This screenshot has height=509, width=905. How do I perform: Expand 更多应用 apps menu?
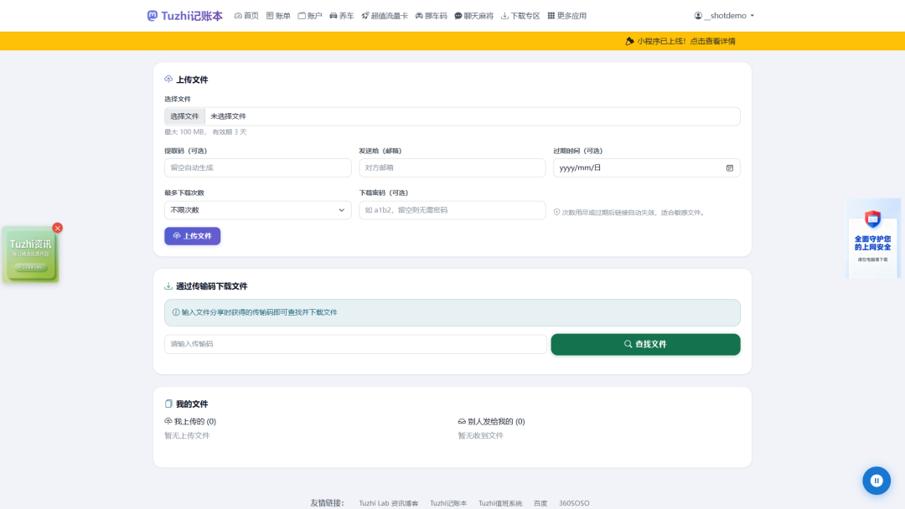tap(566, 16)
